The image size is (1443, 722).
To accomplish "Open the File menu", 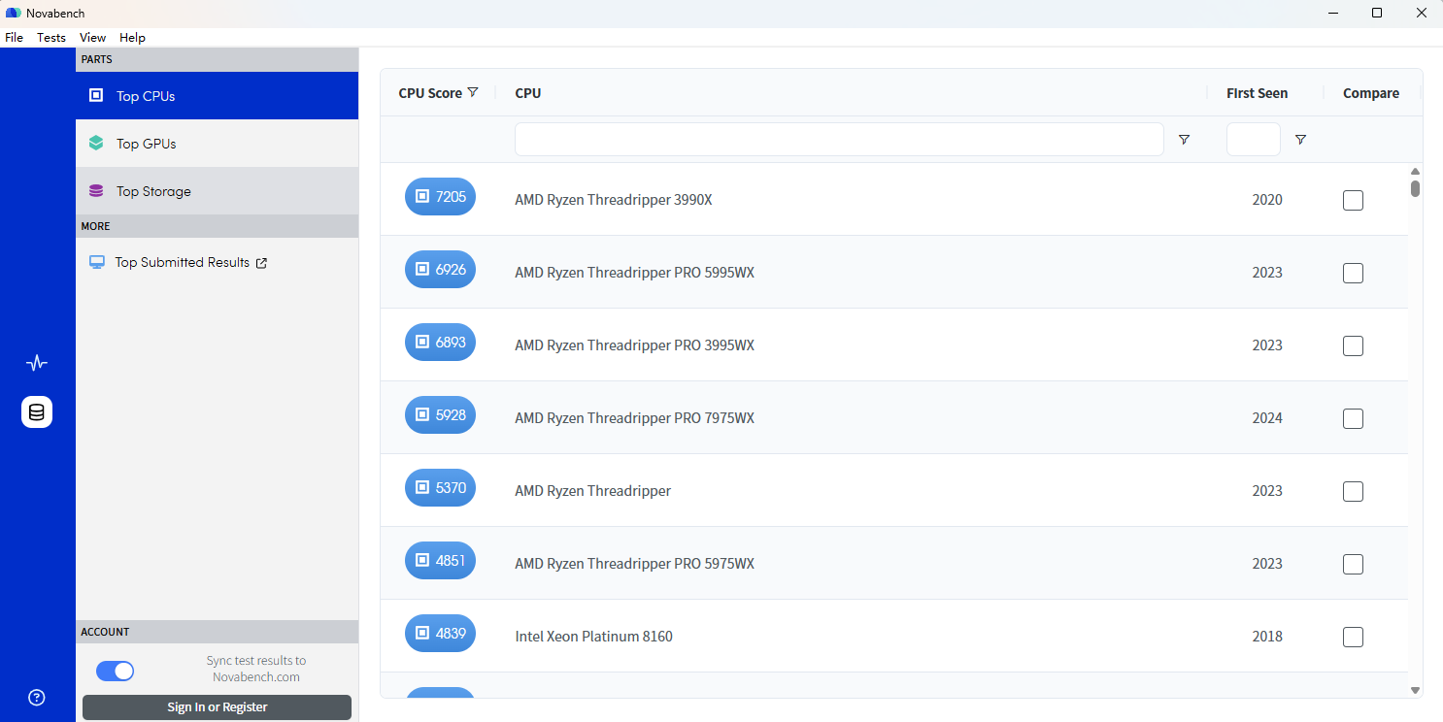I will (x=14, y=38).
